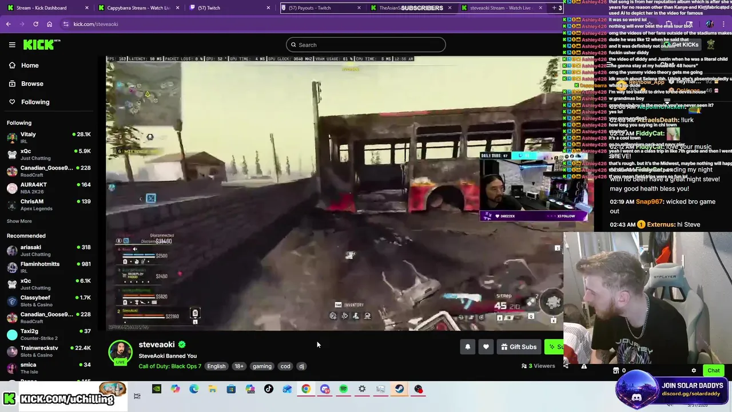Open the Kick hamburger sidebar menu

(12, 45)
